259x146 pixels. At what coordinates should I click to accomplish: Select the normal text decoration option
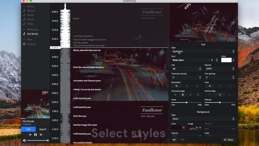(176, 86)
